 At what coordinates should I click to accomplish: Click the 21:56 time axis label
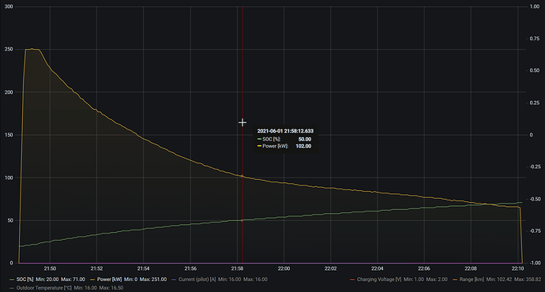pos(190,269)
